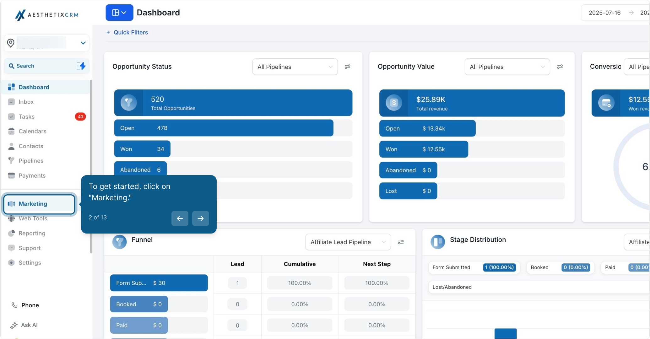The height and width of the screenshot is (339, 650).
Task: Go to previous tour step arrow
Action: (180, 218)
